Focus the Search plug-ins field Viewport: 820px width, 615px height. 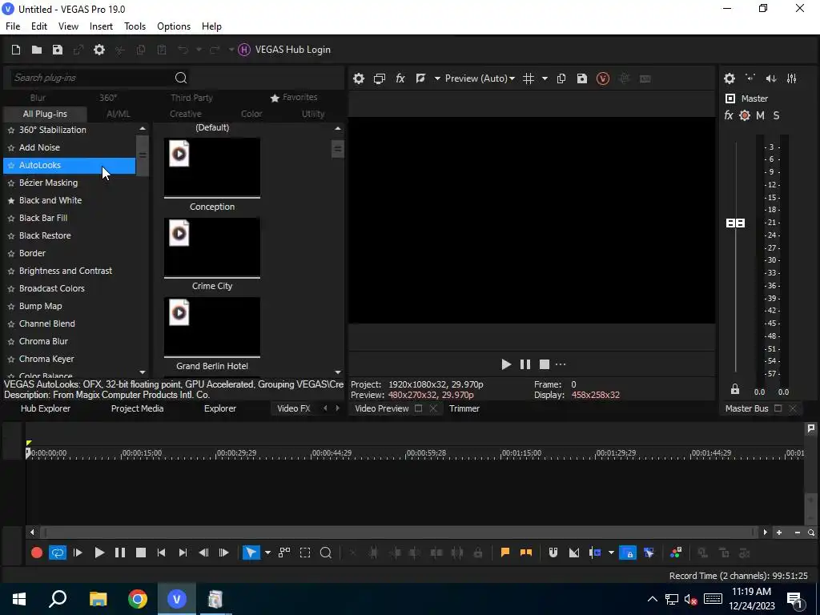point(92,78)
